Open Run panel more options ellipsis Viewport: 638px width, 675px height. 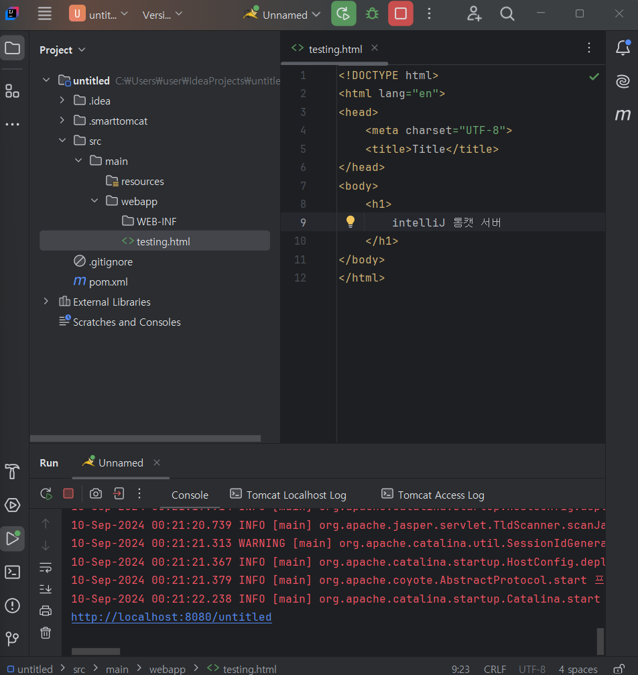[139, 493]
